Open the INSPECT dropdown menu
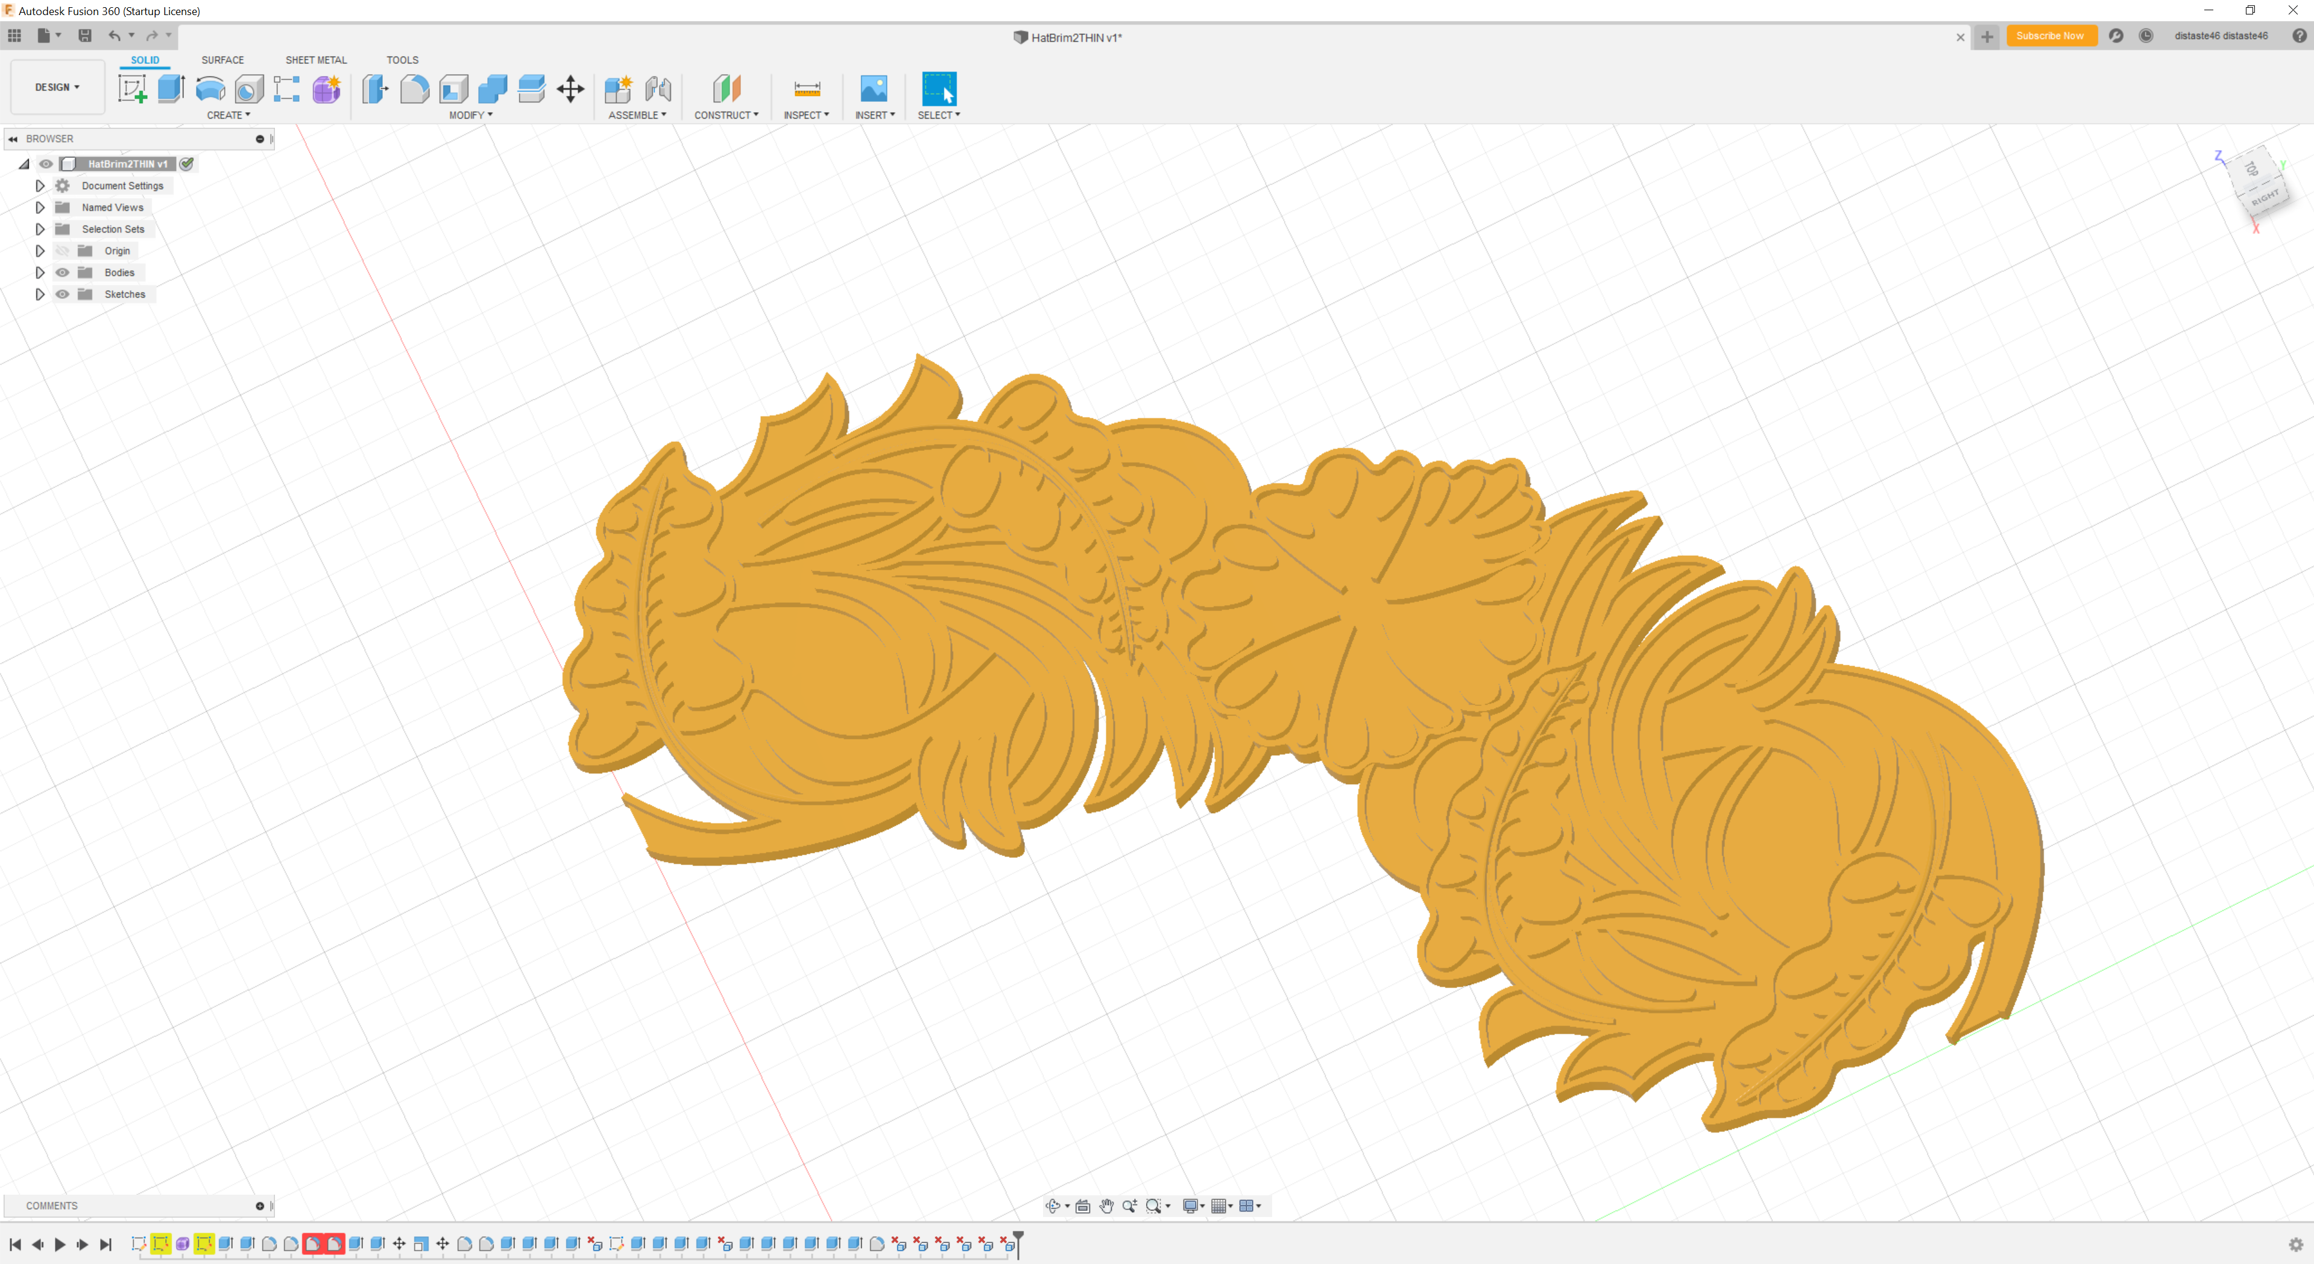 pyautogui.click(x=805, y=115)
